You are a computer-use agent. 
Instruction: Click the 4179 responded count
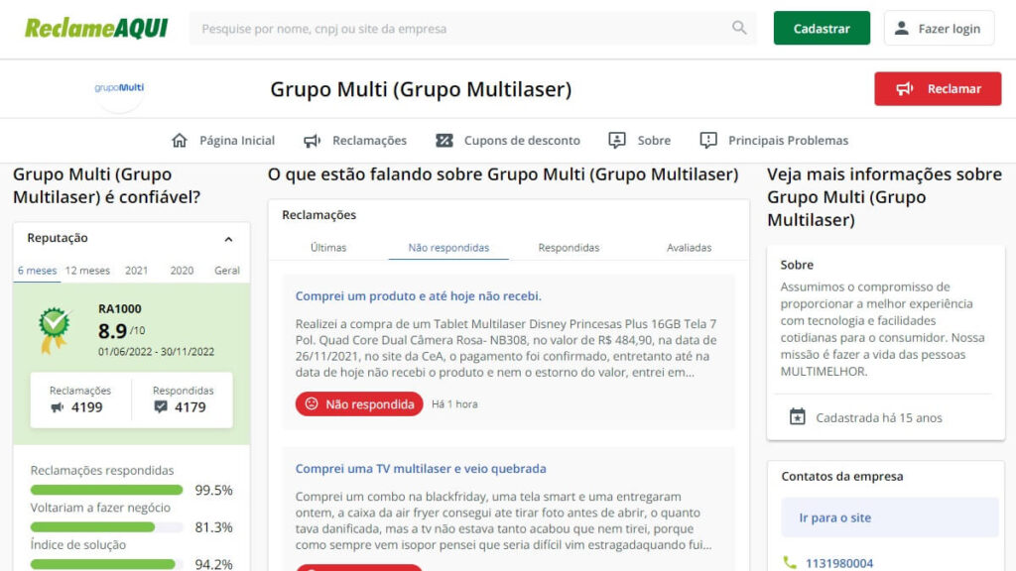[x=190, y=407]
